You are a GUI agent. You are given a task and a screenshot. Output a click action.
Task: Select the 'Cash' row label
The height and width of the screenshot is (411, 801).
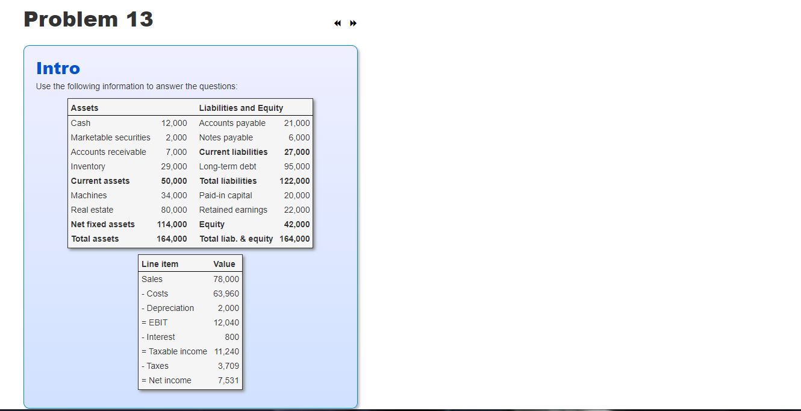click(81, 123)
